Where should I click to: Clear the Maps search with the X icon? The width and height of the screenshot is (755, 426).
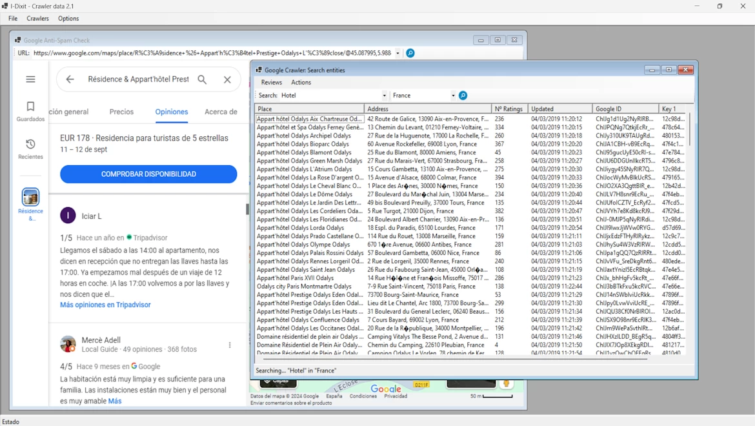click(227, 79)
